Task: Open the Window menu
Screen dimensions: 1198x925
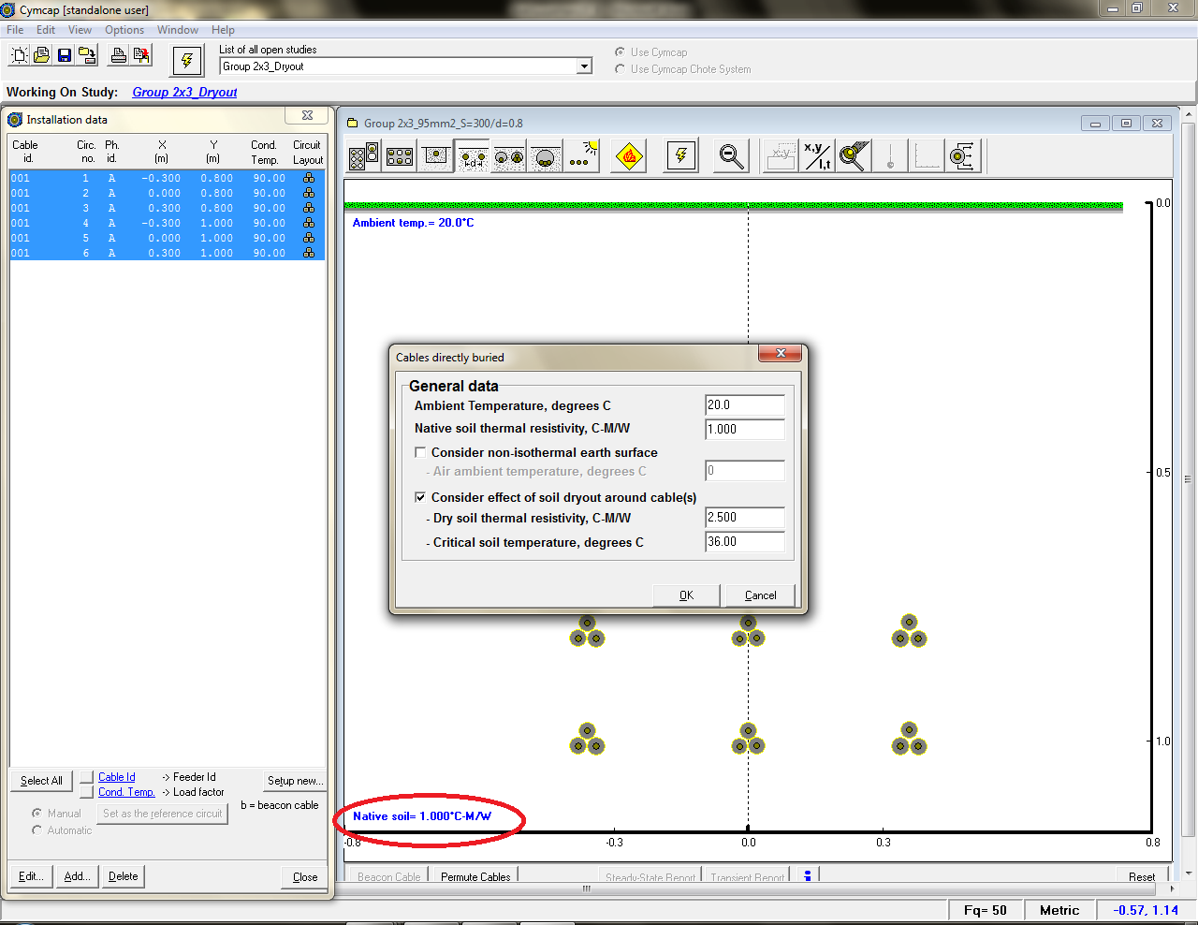Action: (x=178, y=30)
